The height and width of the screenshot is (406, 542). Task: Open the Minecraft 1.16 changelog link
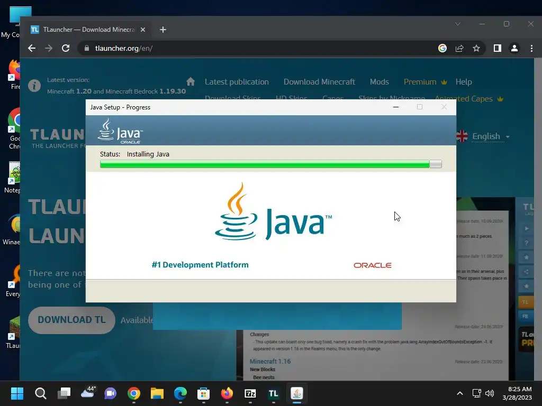(270, 362)
